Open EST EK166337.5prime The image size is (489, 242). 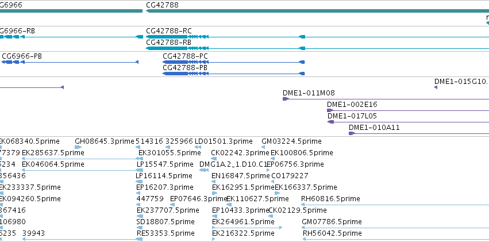click(306, 187)
